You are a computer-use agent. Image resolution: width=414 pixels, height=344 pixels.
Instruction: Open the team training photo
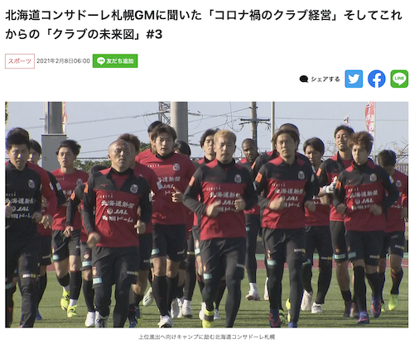[206, 214]
